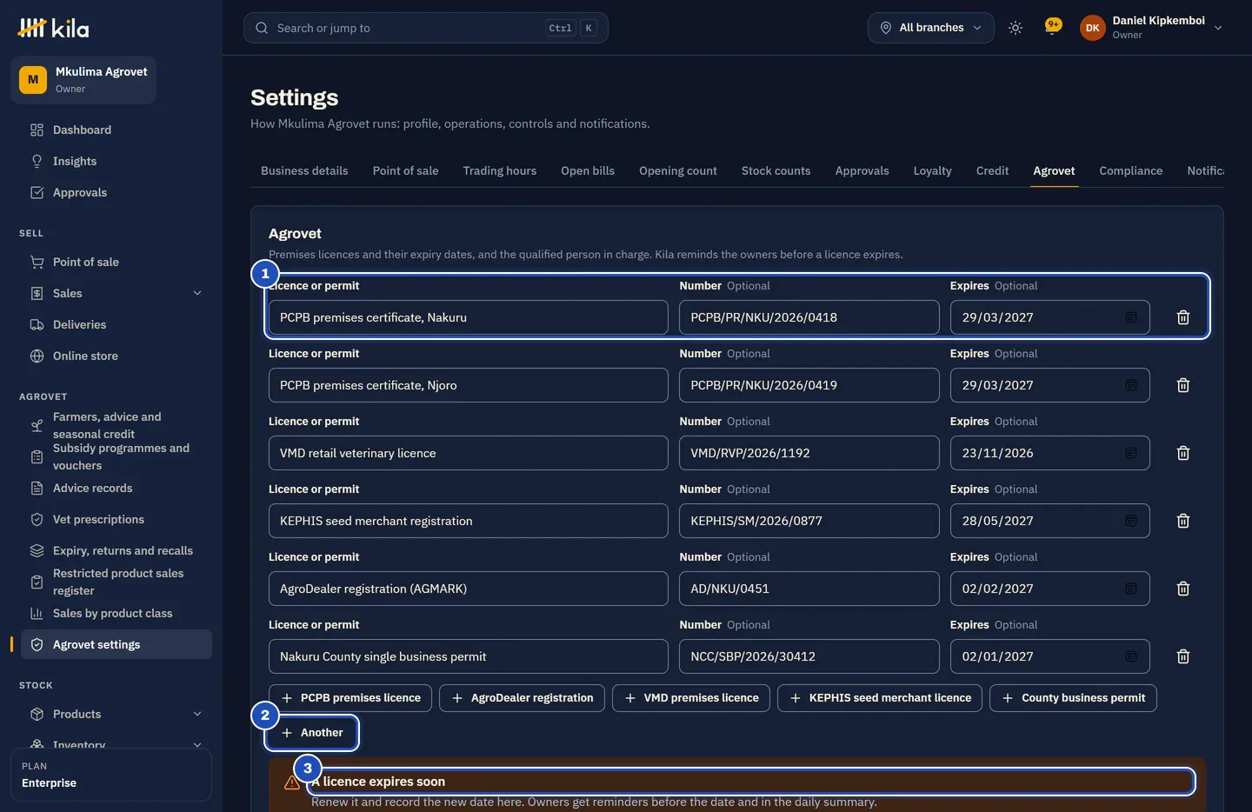Edit the KEPHIS seed merchant registration name field
Screen dimensions: 1252x812
pyautogui.click(x=468, y=521)
